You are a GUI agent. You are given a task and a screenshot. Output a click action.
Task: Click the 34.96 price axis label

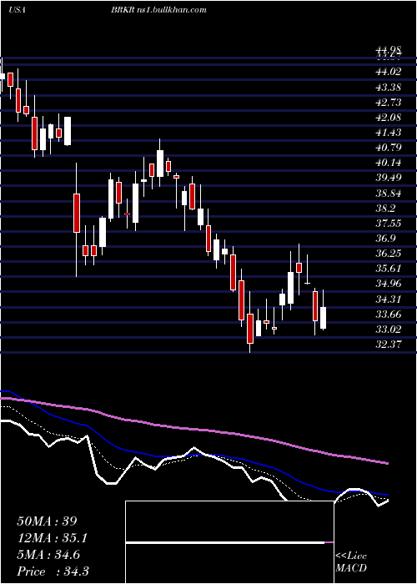tap(388, 284)
